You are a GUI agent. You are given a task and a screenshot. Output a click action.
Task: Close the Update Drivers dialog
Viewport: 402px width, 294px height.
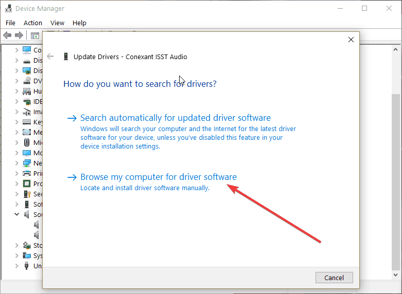tap(351, 40)
